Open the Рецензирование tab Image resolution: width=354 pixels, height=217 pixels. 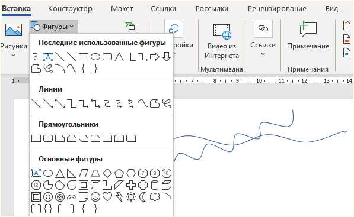277,9
